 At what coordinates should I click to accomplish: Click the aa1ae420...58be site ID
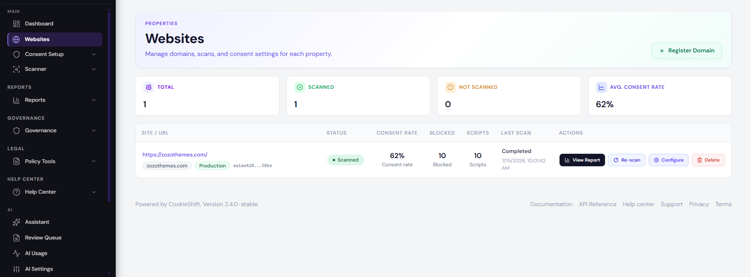point(252,166)
